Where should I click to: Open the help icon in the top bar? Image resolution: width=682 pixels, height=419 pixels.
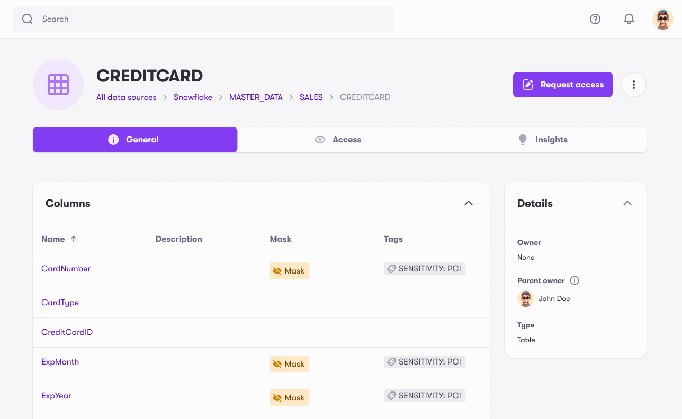tap(595, 19)
